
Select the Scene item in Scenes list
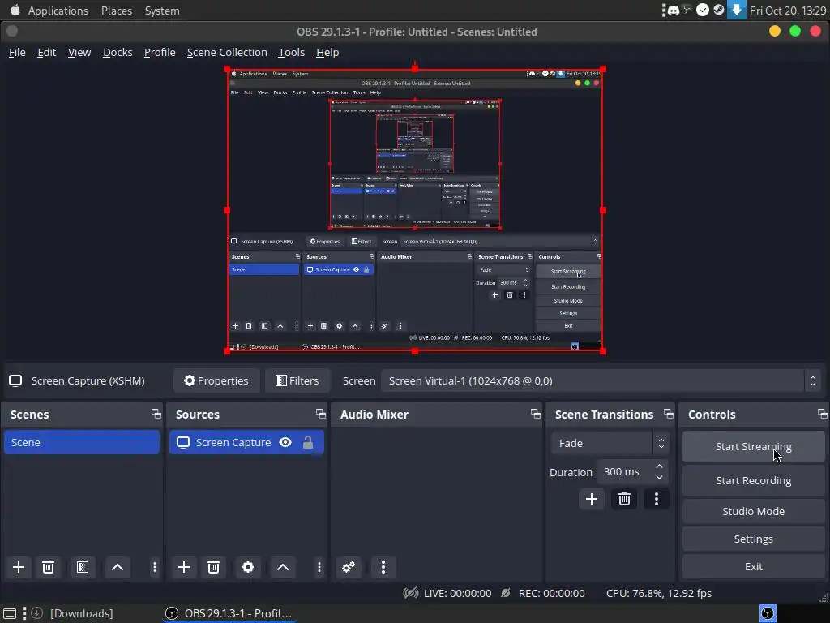click(x=82, y=442)
